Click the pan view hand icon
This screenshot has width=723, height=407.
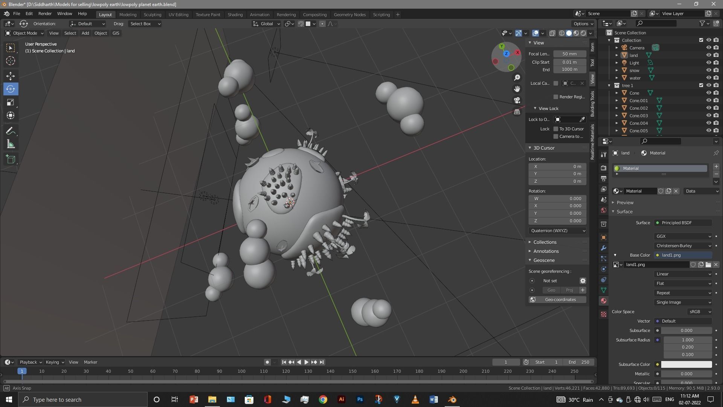pyautogui.click(x=517, y=89)
